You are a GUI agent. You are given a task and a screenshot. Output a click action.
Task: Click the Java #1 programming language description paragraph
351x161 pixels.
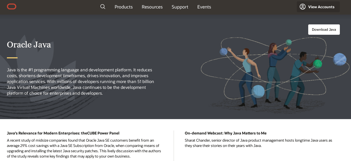point(81,81)
